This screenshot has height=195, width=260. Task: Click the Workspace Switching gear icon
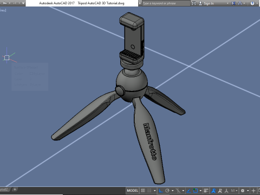coord(243,191)
